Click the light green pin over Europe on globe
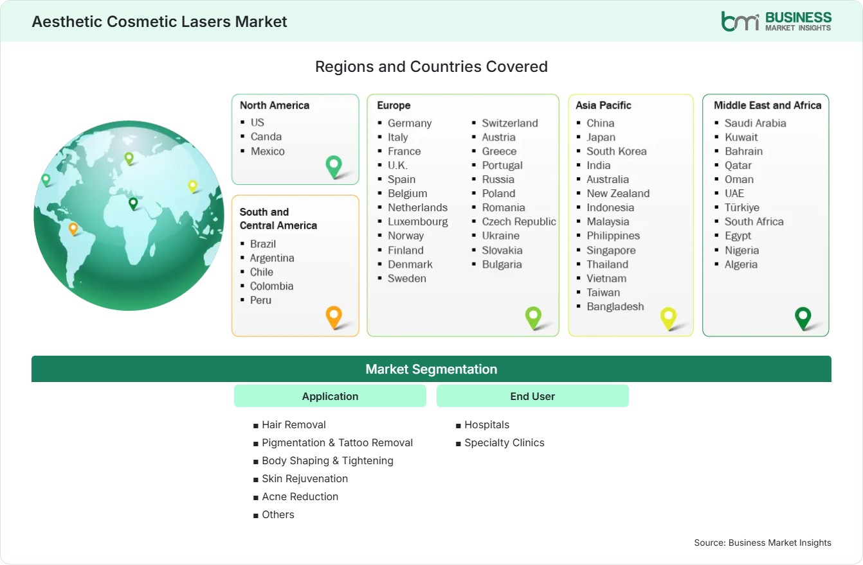The image size is (863, 565). (129, 158)
